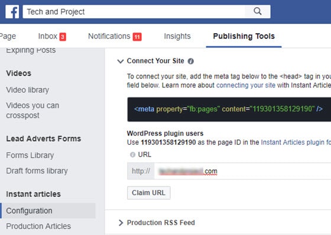Screen dimensions: 331x235
Task: Click the URL input field
Action: (242, 171)
